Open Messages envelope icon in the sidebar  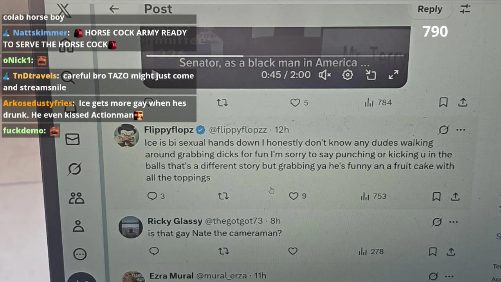click(73, 139)
